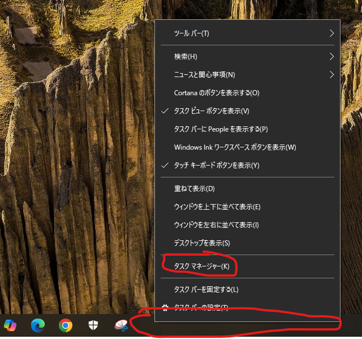
Task: Toggle タスク バーに People を表示する(P)
Action: 247,129
